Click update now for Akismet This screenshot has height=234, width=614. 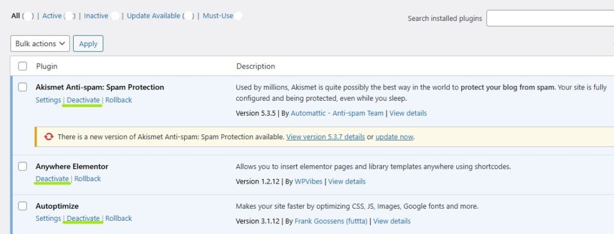[x=395, y=137]
